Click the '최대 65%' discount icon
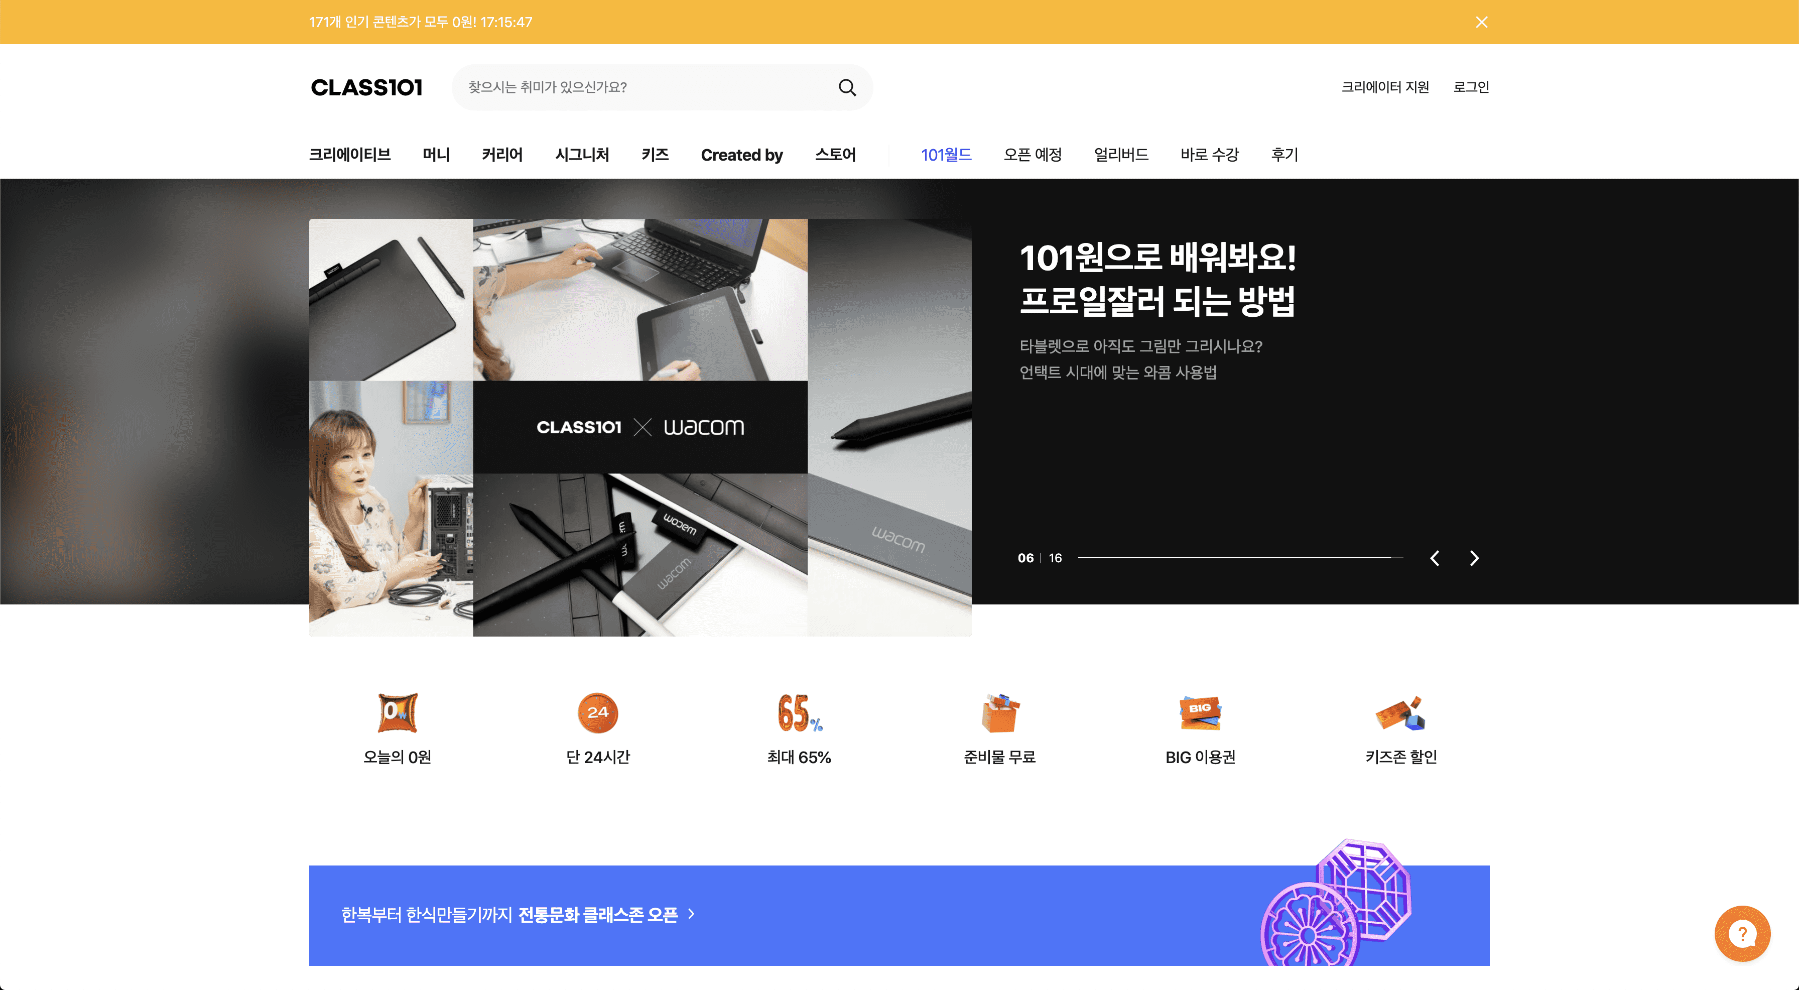The image size is (1799, 990). pyautogui.click(x=798, y=713)
